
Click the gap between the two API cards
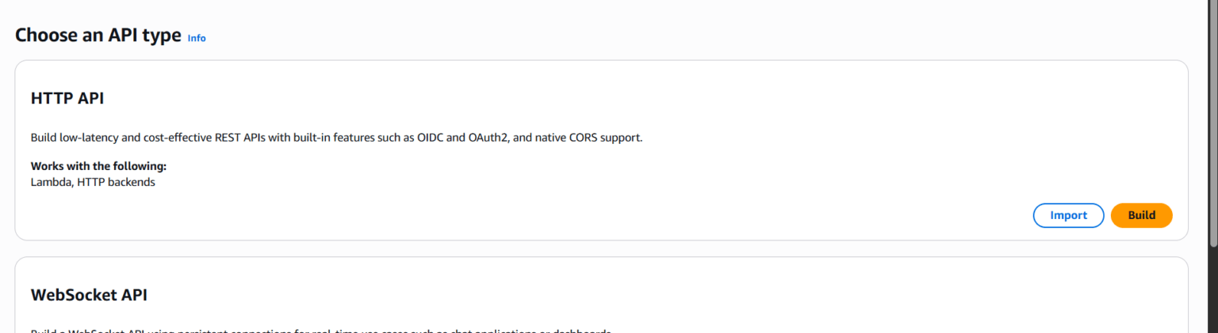[603, 248]
